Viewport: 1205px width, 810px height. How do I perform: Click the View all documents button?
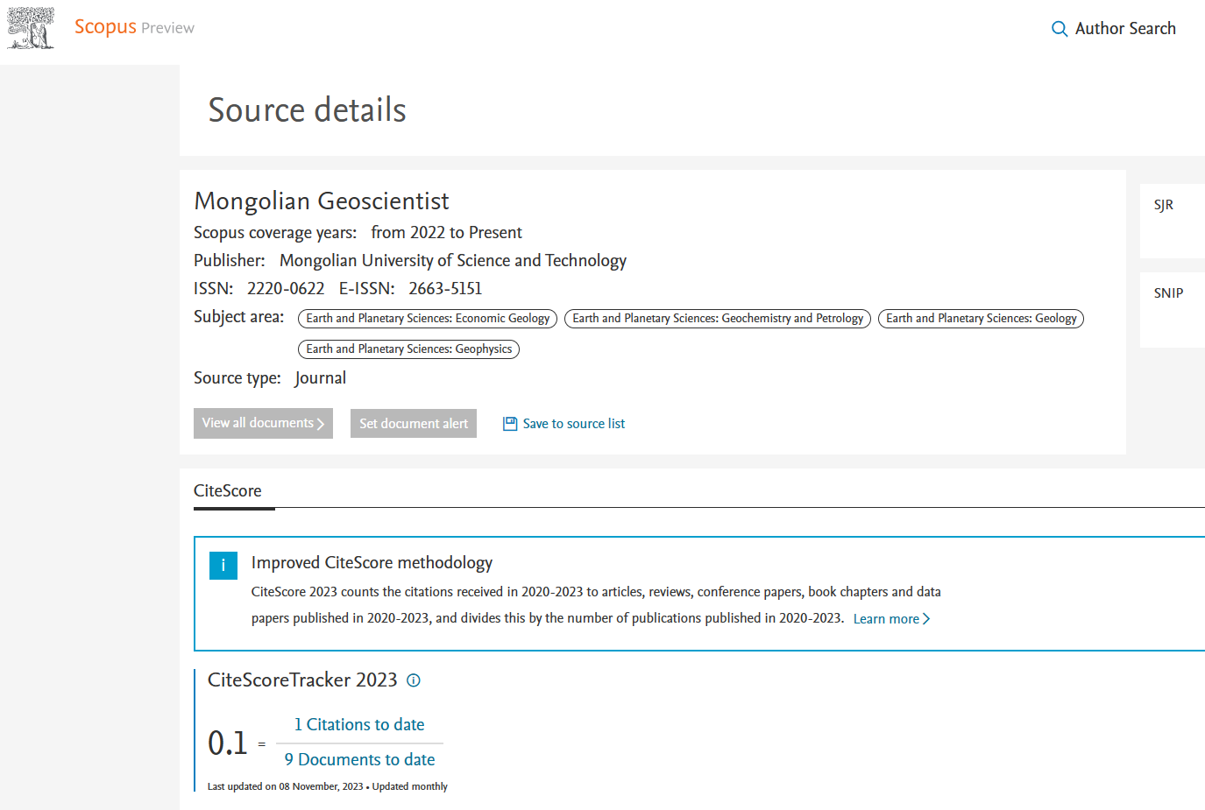pyautogui.click(x=263, y=423)
